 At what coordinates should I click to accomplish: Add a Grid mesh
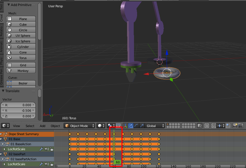[21, 65]
